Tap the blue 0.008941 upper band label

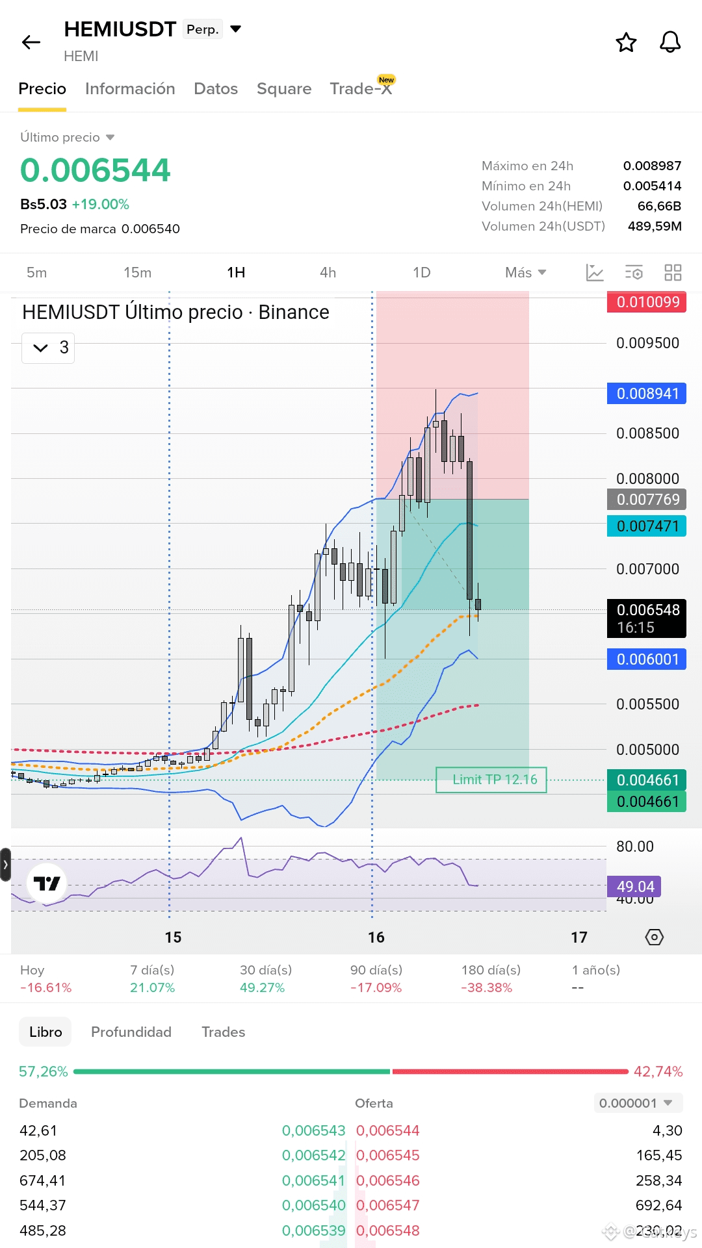pos(647,394)
